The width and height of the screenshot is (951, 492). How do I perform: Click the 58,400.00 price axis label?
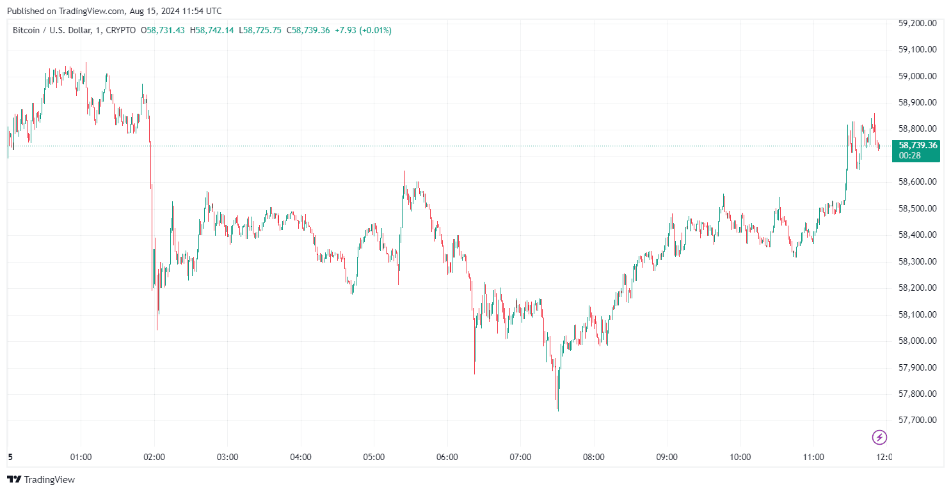918,234
